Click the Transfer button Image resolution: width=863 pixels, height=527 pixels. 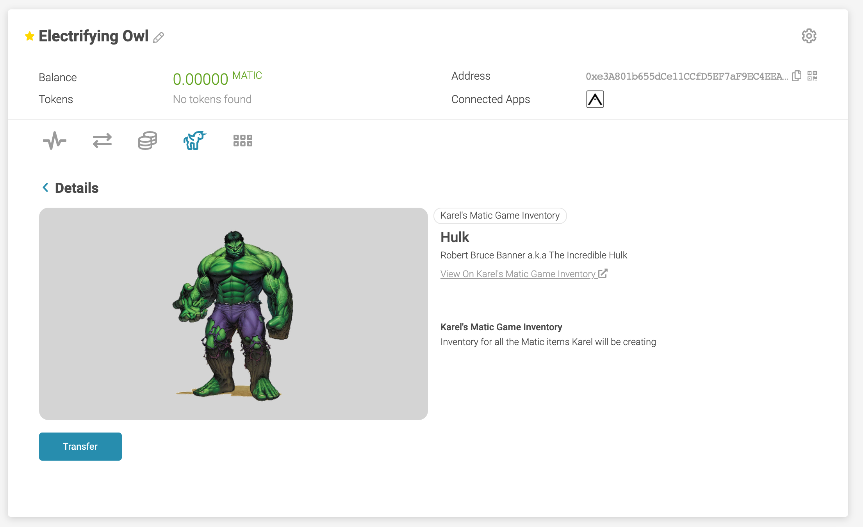[x=80, y=447]
